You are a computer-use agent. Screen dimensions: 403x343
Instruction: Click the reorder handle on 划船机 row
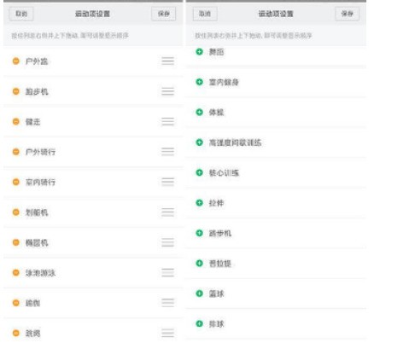point(167,212)
